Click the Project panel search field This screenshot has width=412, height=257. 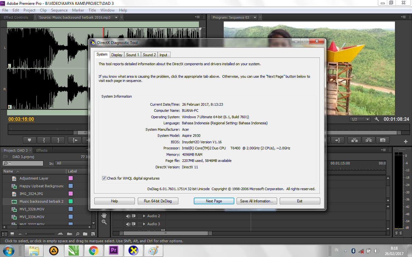coord(23,163)
